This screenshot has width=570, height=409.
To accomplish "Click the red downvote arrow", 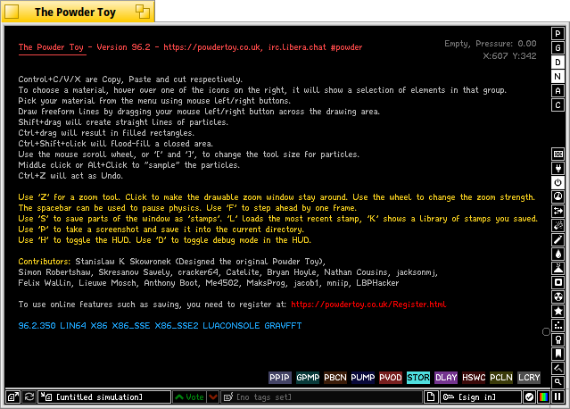I will [213, 397].
